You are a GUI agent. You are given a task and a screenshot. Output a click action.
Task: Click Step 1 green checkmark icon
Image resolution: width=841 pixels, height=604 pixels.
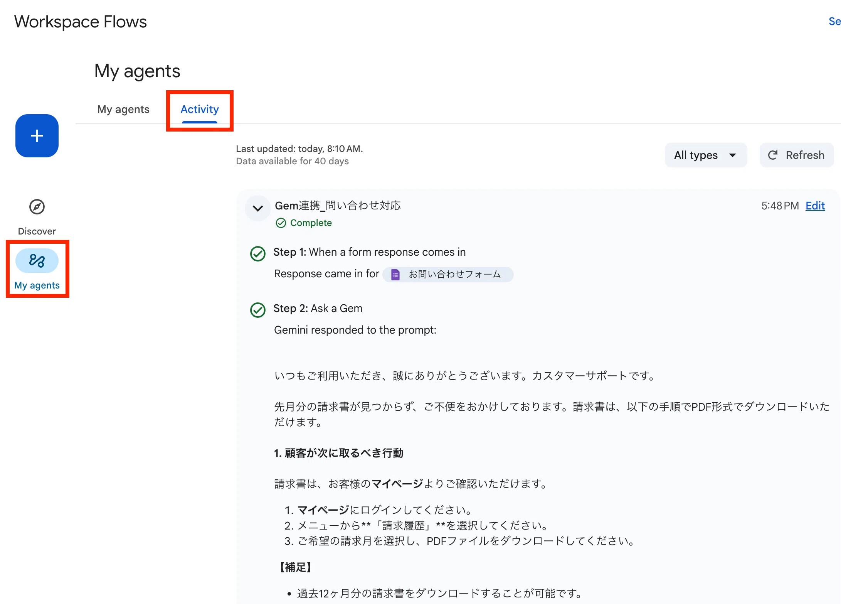(258, 253)
